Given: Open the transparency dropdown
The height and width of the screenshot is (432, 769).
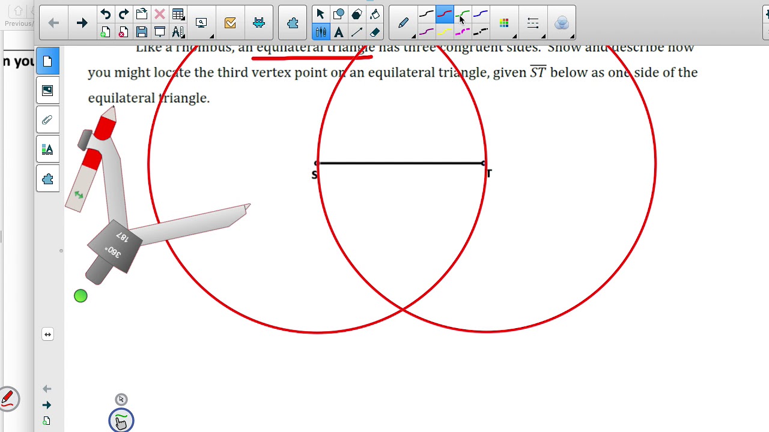Looking at the screenshot, I should [562, 23].
